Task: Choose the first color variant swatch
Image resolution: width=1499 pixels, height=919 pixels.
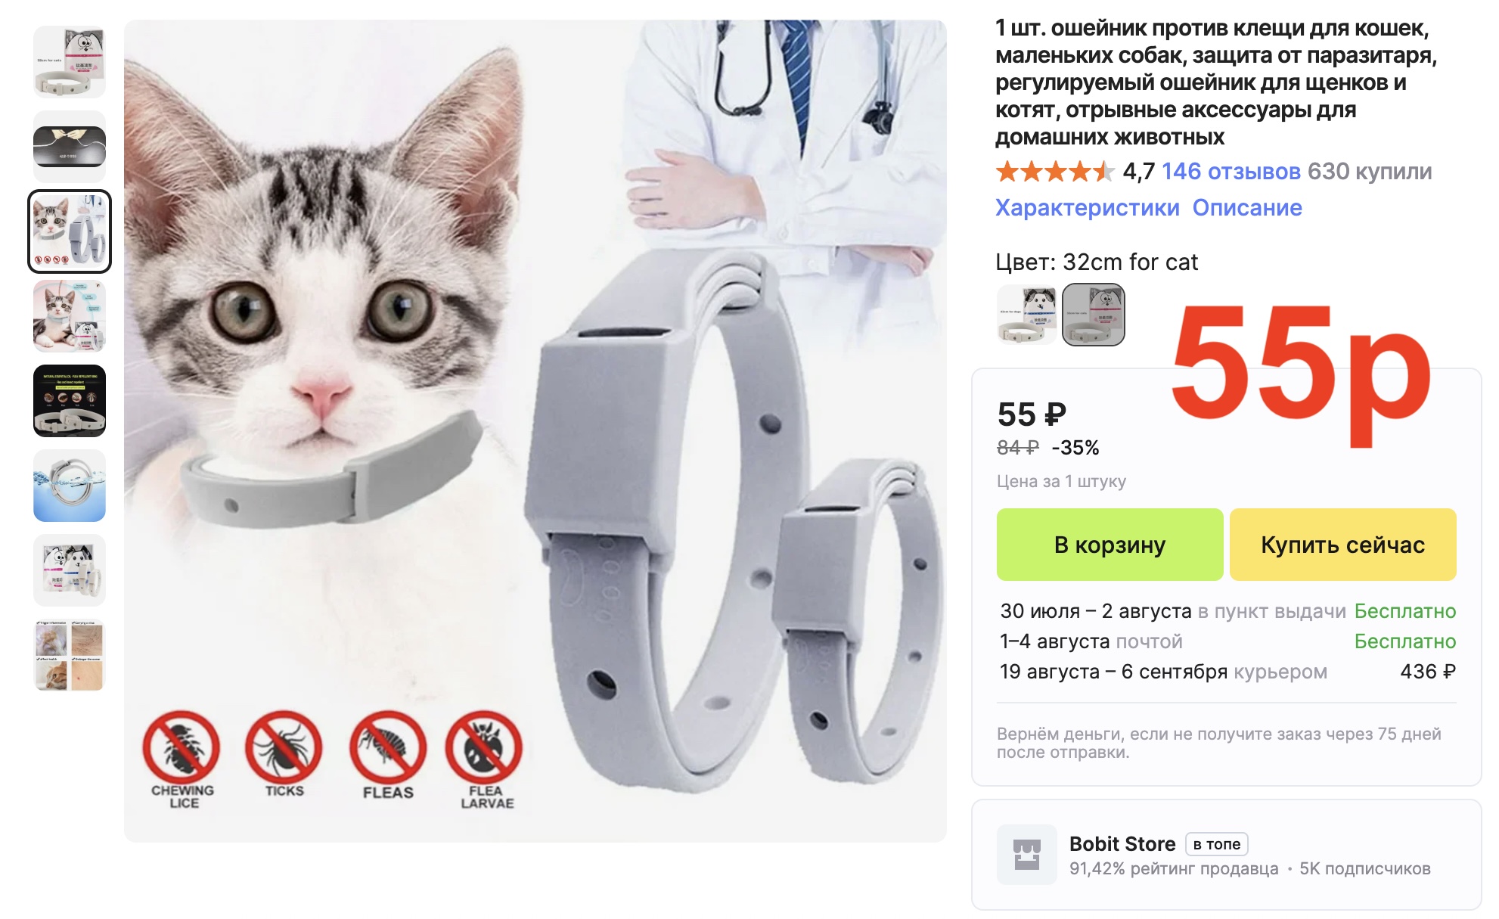Action: 1026,315
